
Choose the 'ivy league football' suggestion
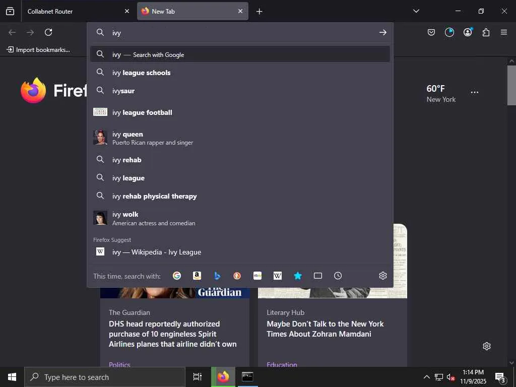click(240, 112)
